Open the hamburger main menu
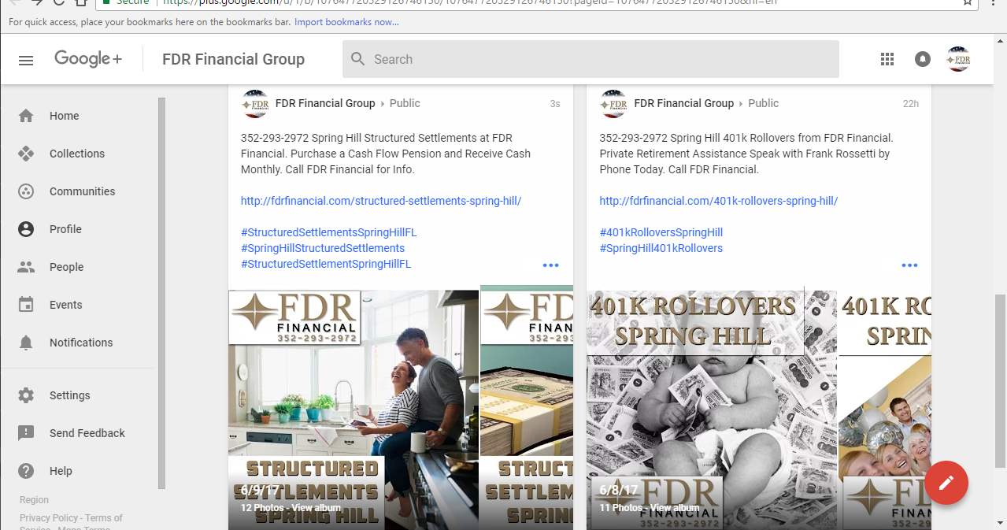The width and height of the screenshot is (1007, 530). (x=26, y=60)
